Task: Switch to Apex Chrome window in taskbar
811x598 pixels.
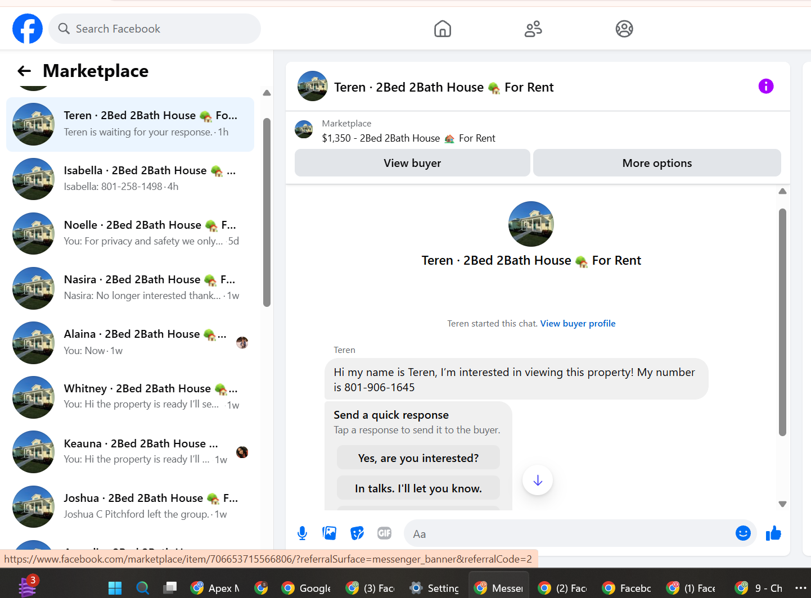Action: [x=215, y=588]
